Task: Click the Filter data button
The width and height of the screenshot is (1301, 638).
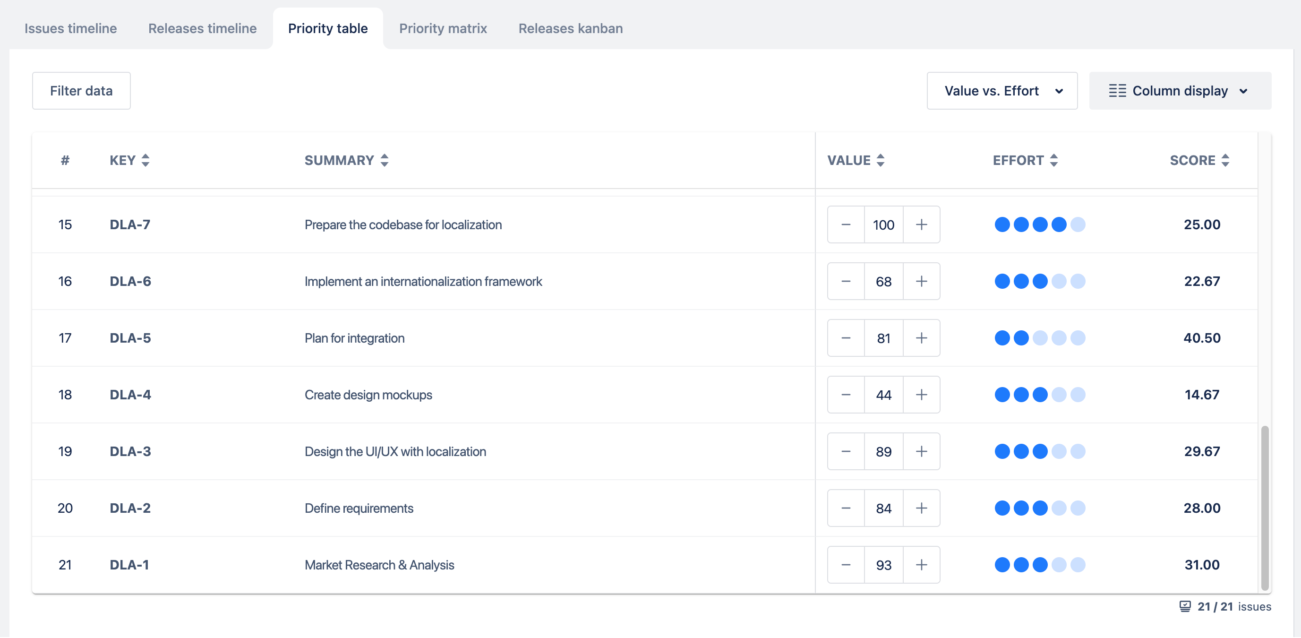Action: point(81,91)
